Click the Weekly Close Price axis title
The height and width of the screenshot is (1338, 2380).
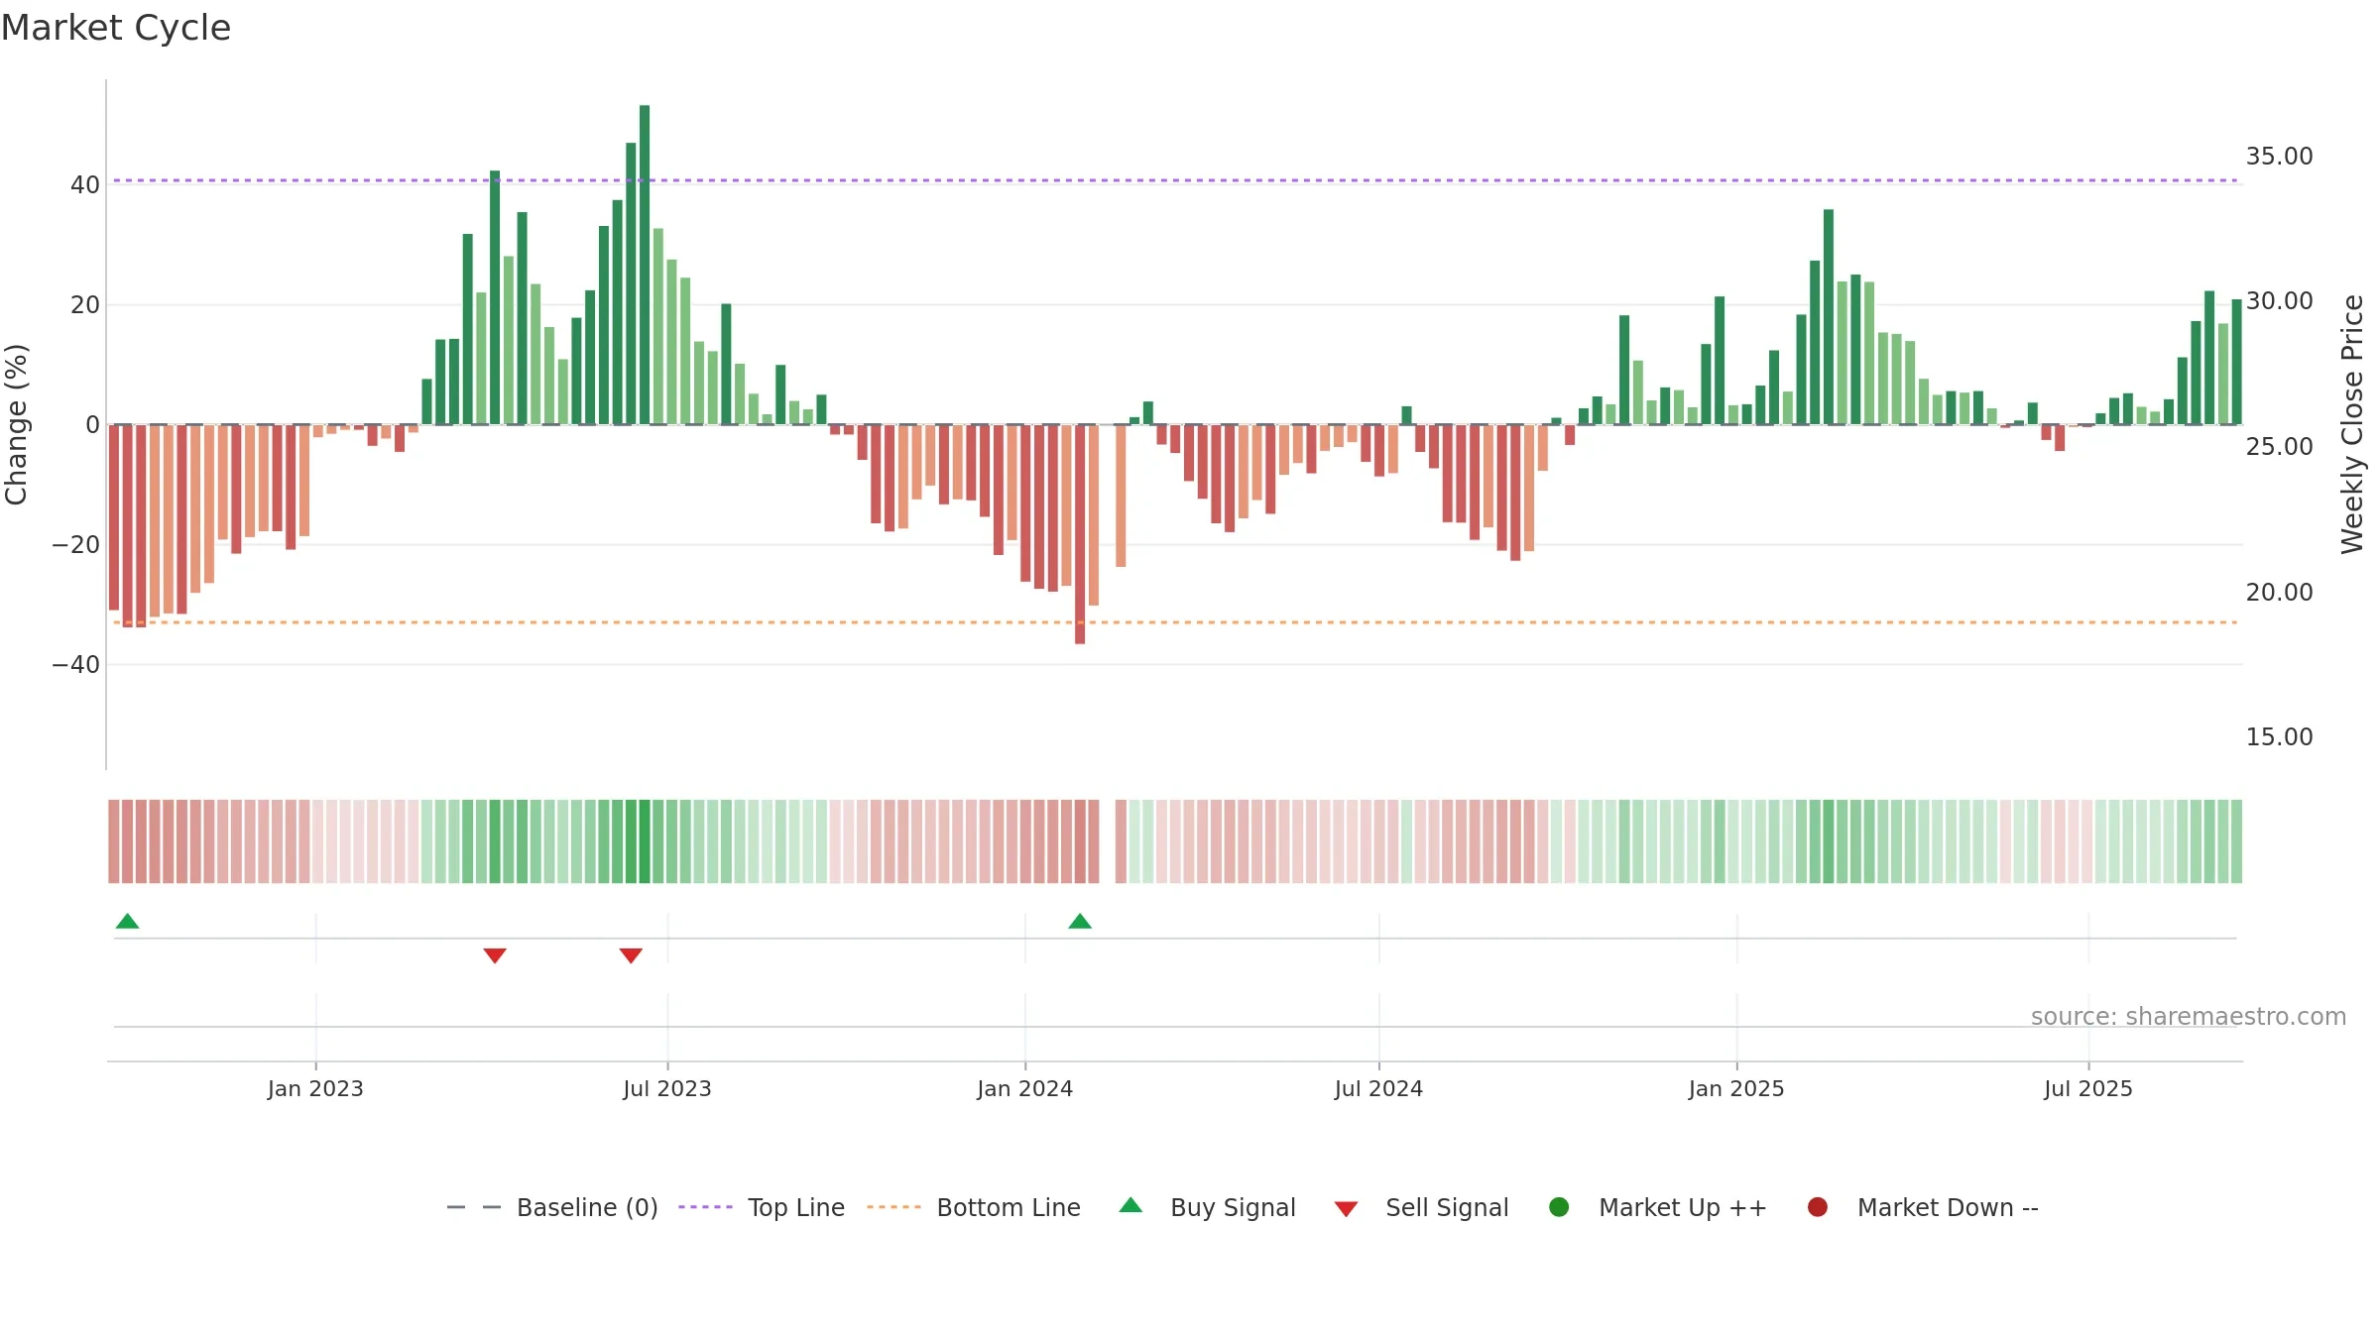[2352, 424]
